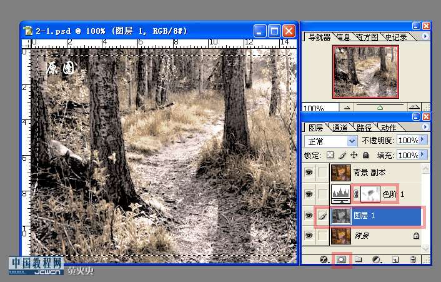Minimize the Layers palette

point(416,116)
